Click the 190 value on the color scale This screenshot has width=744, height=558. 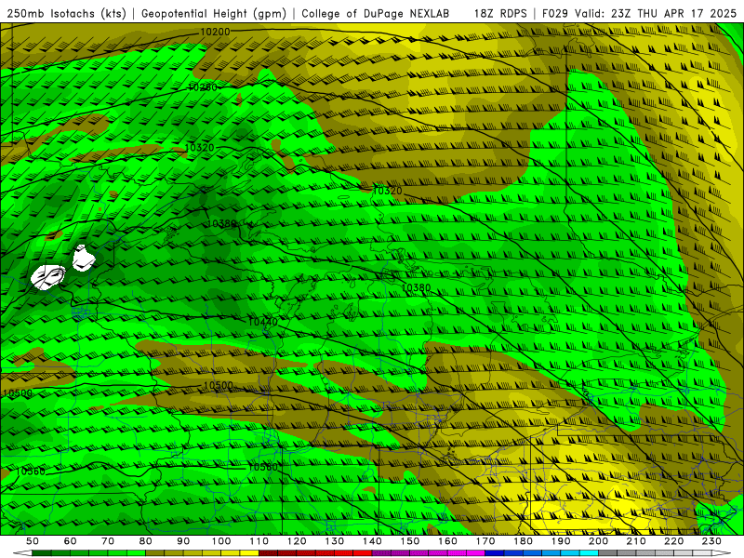tap(561, 541)
